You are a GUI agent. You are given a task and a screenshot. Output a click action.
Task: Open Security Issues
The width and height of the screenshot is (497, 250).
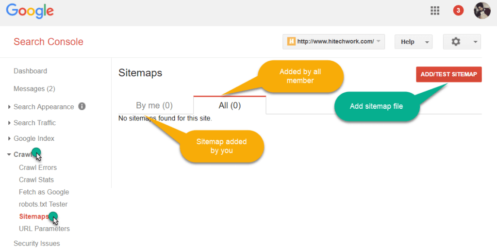(36, 243)
